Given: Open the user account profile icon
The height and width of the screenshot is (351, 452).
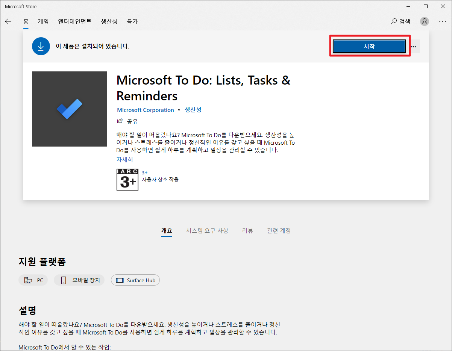Looking at the screenshot, I should pos(425,21).
